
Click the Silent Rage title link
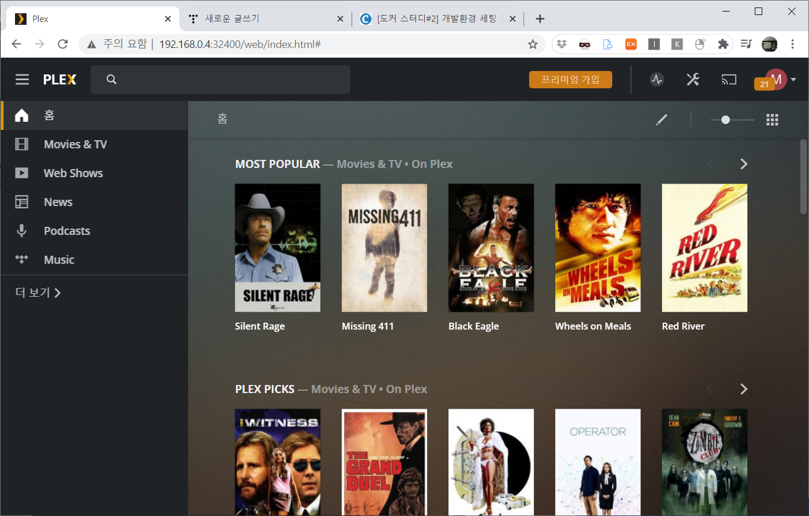pos(260,326)
